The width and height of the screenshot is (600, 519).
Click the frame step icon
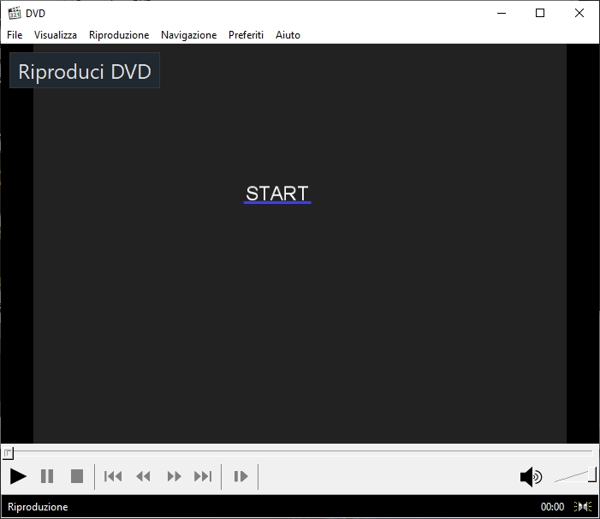pos(241,476)
